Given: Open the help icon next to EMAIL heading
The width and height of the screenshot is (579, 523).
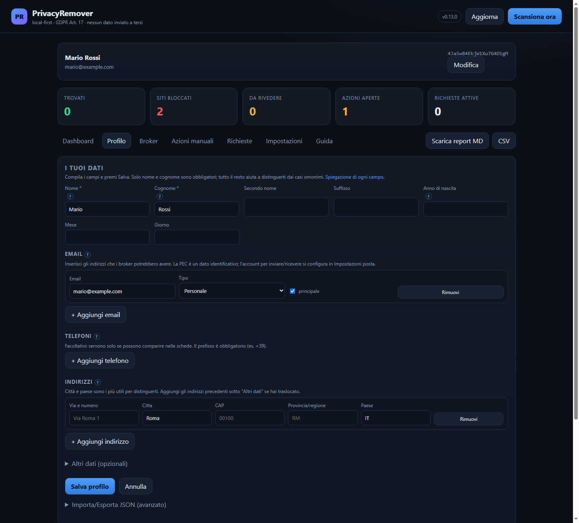Looking at the screenshot, I should pos(88,254).
